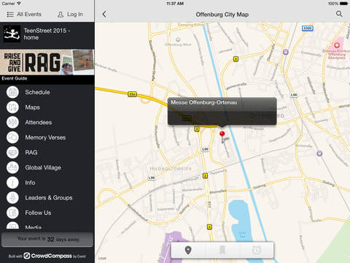350x263 pixels.
Task: Open the RAG handshake icon
Action: click(x=12, y=153)
